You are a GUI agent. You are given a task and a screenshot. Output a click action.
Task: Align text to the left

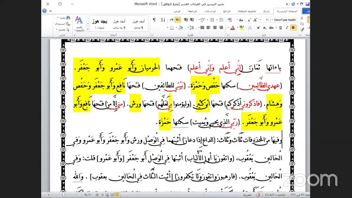tap(208, 28)
